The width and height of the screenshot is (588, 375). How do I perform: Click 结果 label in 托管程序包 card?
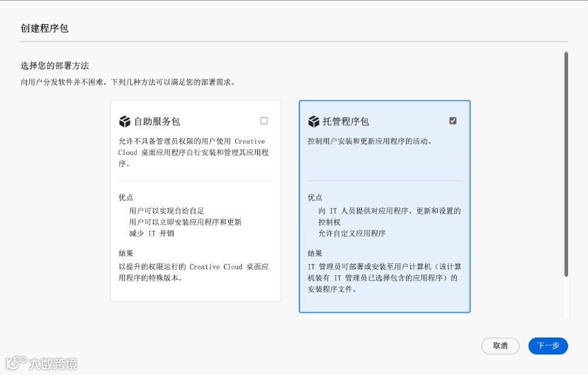tap(315, 253)
